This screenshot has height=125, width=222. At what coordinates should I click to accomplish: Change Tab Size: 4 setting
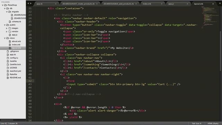coord(196,124)
